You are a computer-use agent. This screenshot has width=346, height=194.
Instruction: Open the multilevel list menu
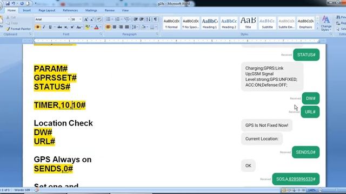128,19
